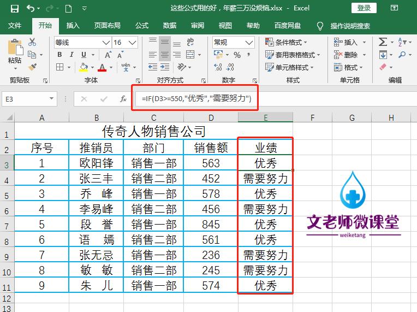Click the Copy icon in clipboard group

click(32, 55)
